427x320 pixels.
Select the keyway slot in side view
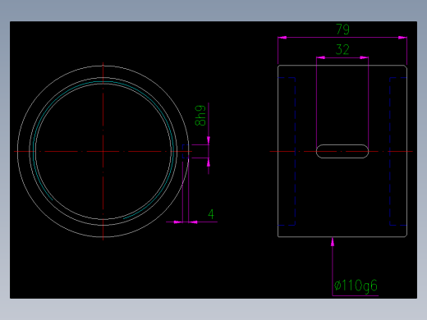tap(342, 151)
